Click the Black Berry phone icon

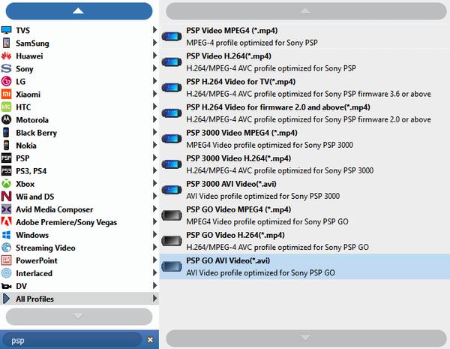pos(6,132)
